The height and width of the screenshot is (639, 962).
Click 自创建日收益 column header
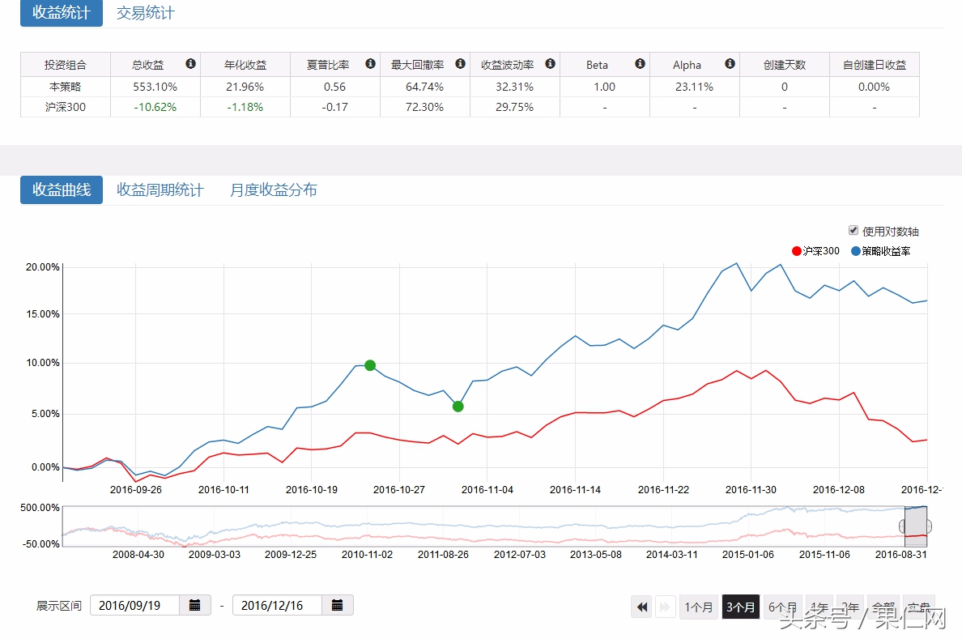point(875,65)
